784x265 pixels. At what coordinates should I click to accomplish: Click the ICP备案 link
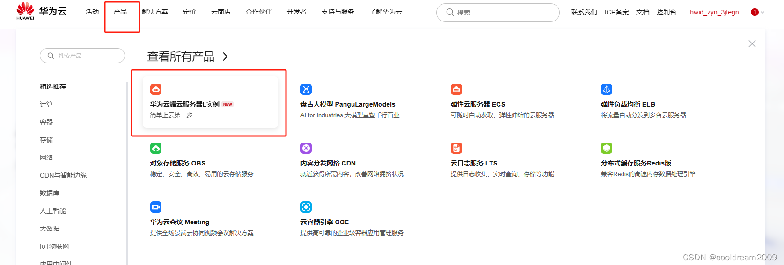[617, 12]
